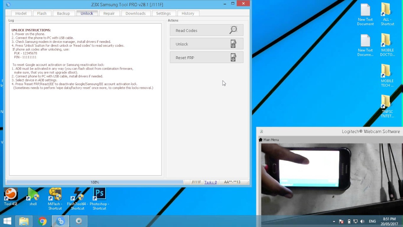Click the 'PUK - 12345678' line in log
The width and height of the screenshot is (403, 227).
pyautogui.click(x=26, y=53)
